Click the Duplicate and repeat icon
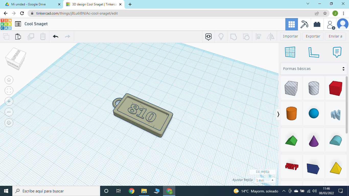349x196 pixels. point(31,36)
